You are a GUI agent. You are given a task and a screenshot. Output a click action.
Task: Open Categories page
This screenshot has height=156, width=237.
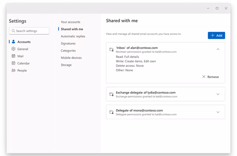[68, 50]
